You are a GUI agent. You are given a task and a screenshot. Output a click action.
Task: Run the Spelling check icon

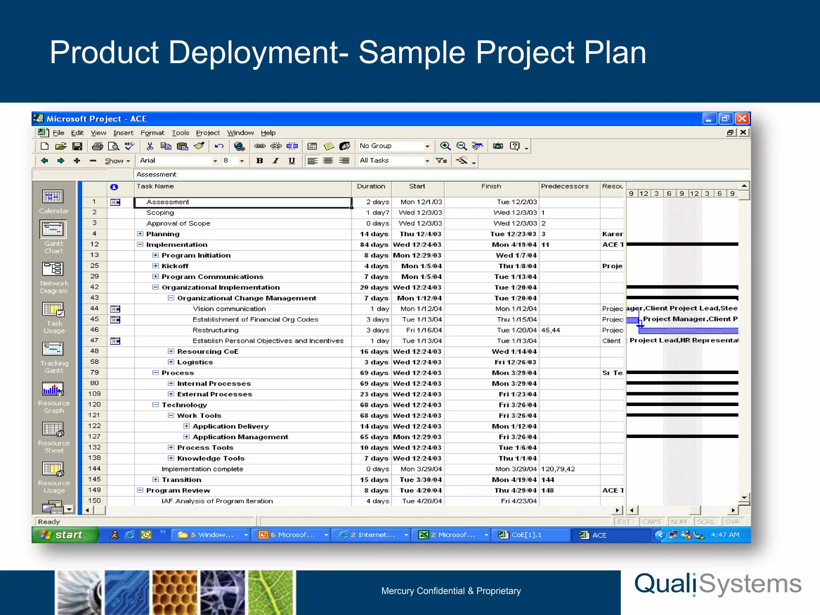[x=130, y=146]
